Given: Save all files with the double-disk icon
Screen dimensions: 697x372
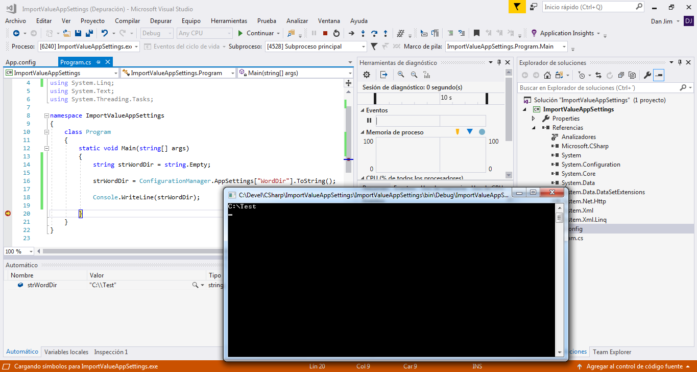Looking at the screenshot, I should point(89,33).
